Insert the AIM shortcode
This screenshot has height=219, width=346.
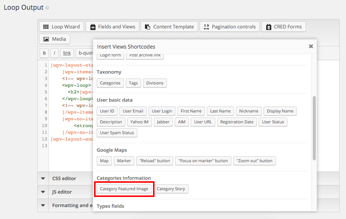(x=182, y=122)
